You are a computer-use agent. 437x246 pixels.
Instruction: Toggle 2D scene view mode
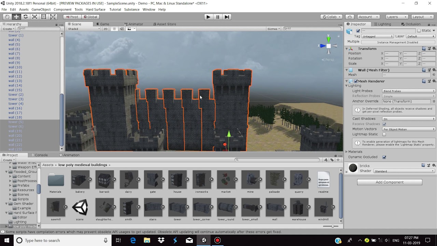pos(105,29)
